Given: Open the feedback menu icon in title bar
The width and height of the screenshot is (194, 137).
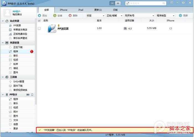Looking at the screenshot, I should click(x=172, y=3).
